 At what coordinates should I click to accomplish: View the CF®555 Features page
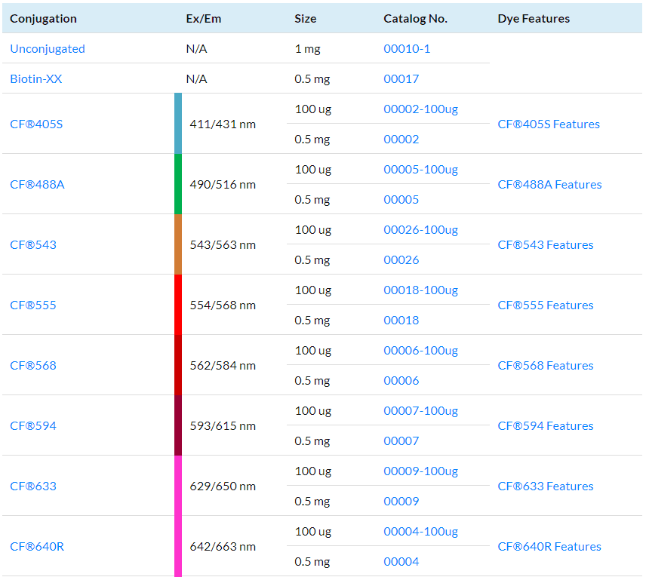(545, 305)
